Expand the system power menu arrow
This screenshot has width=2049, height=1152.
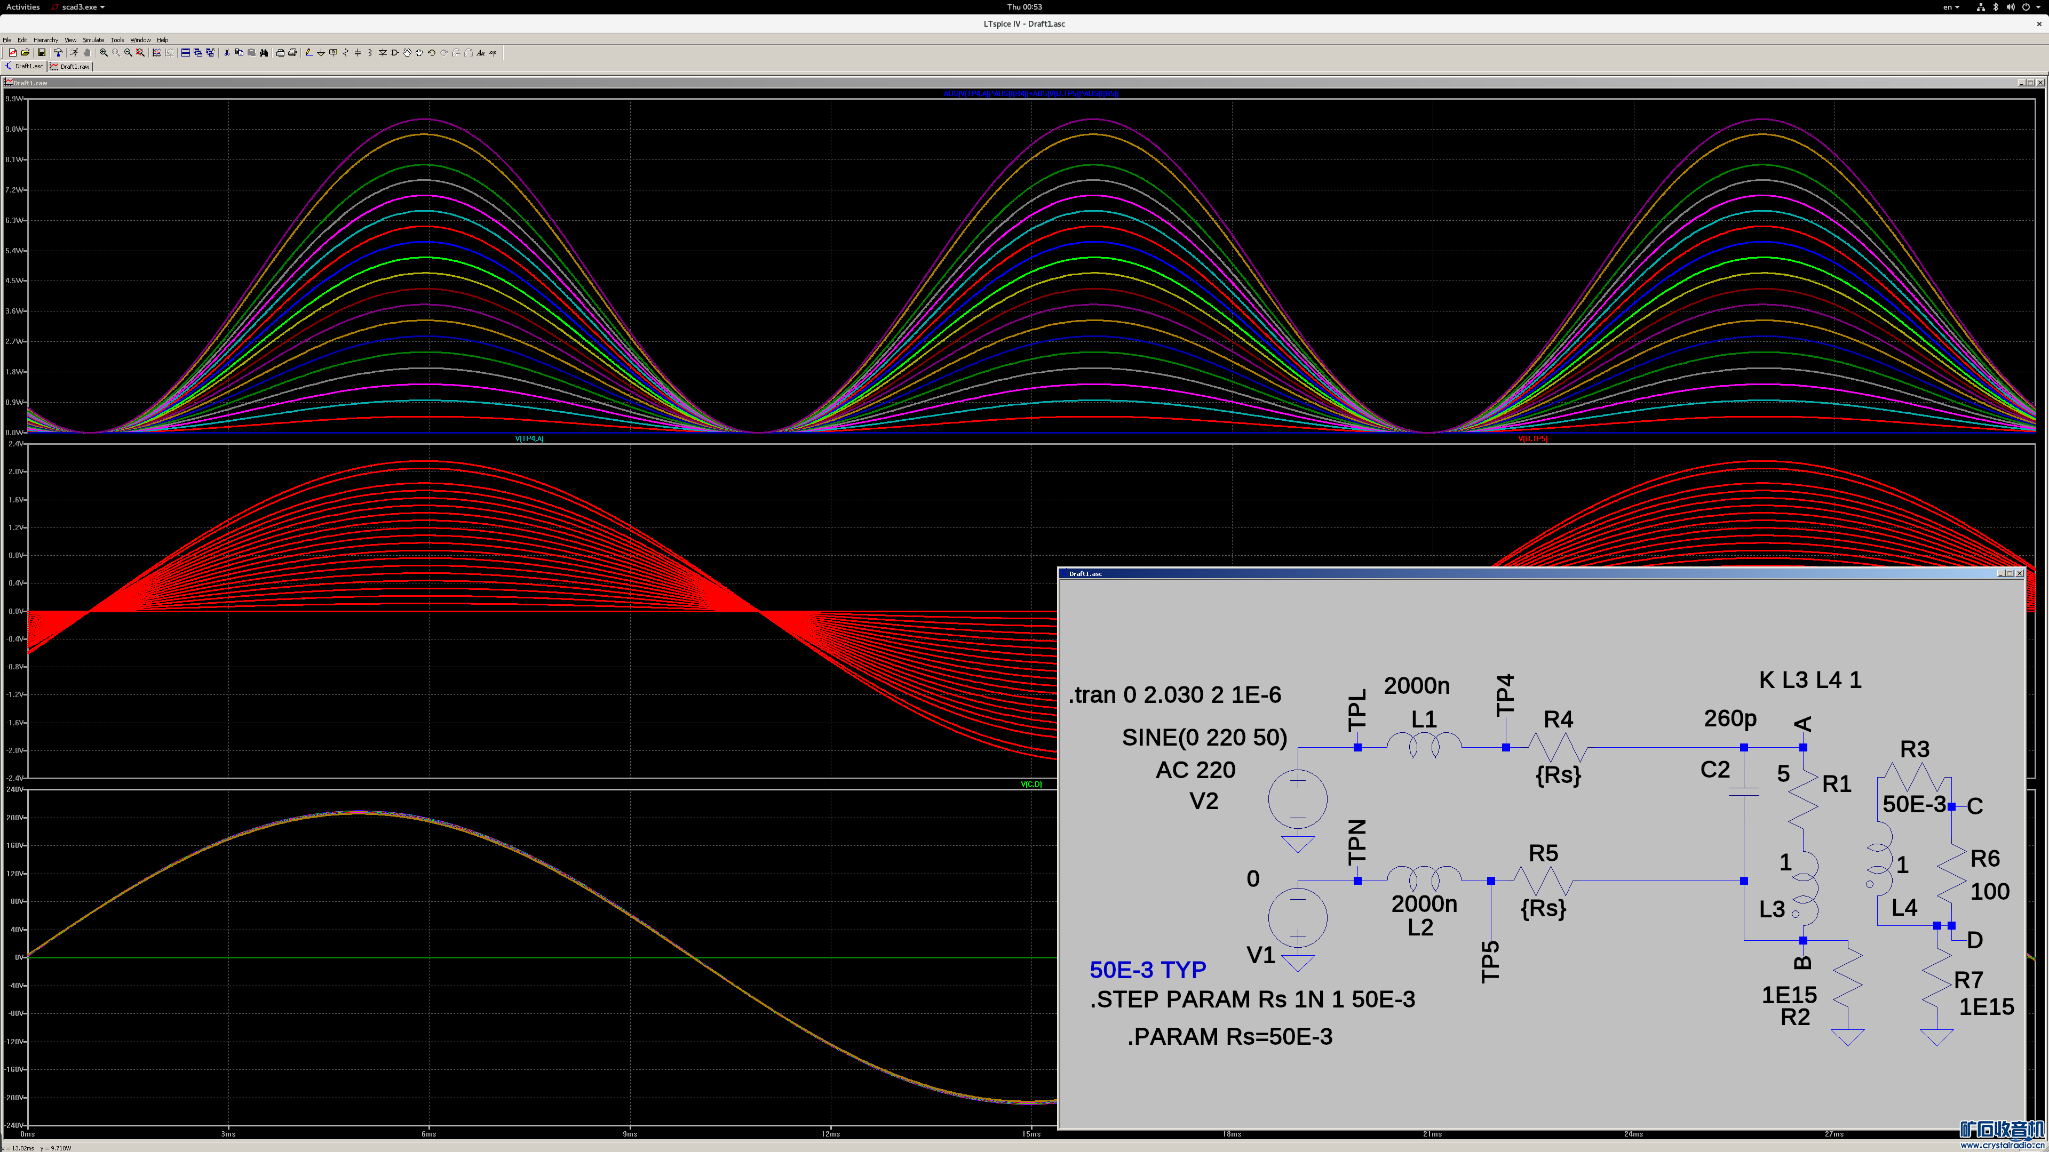click(x=2039, y=7)
